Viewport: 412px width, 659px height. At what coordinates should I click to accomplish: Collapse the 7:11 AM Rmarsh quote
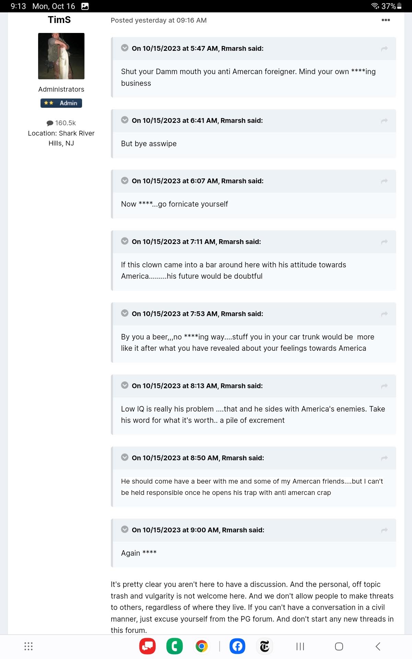(125, 241)
